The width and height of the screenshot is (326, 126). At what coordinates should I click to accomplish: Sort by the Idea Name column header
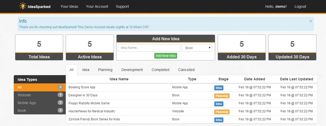pyautogui.click(x=119, y=79)
